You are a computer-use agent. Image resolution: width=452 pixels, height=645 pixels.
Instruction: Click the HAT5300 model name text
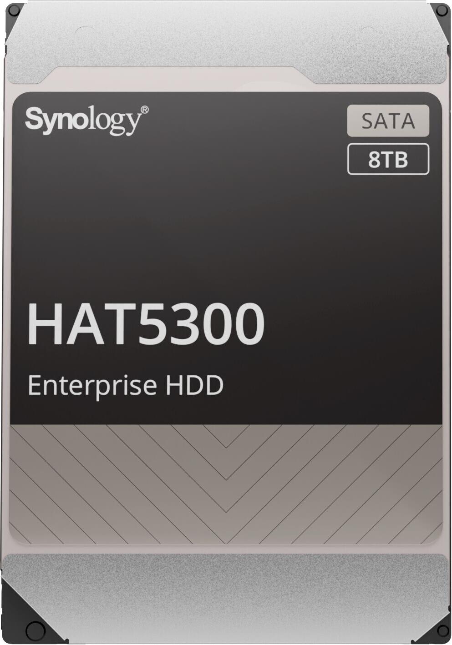pos(146,323)
